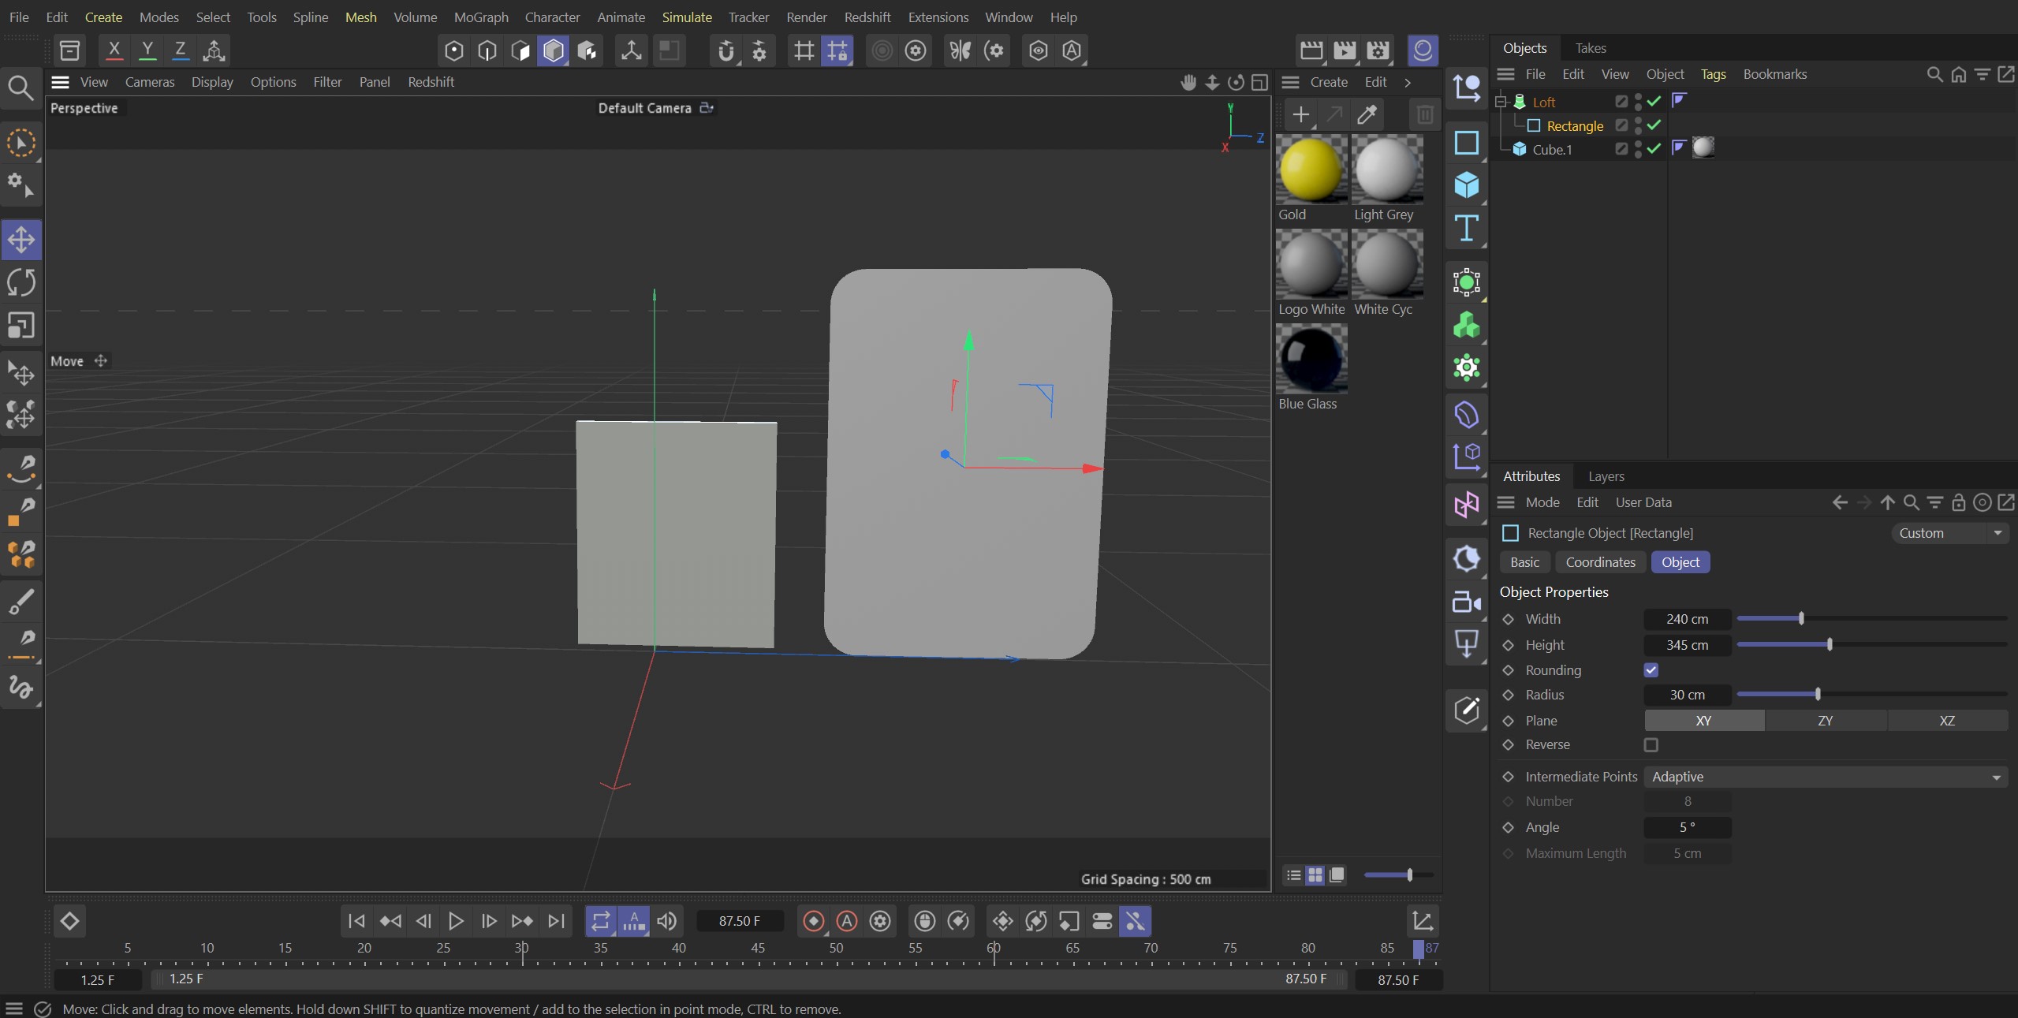Screen dimensions: 2018x1018
Task: Select the Scale tool in left toolbar
Action: [x=21, y=326]
